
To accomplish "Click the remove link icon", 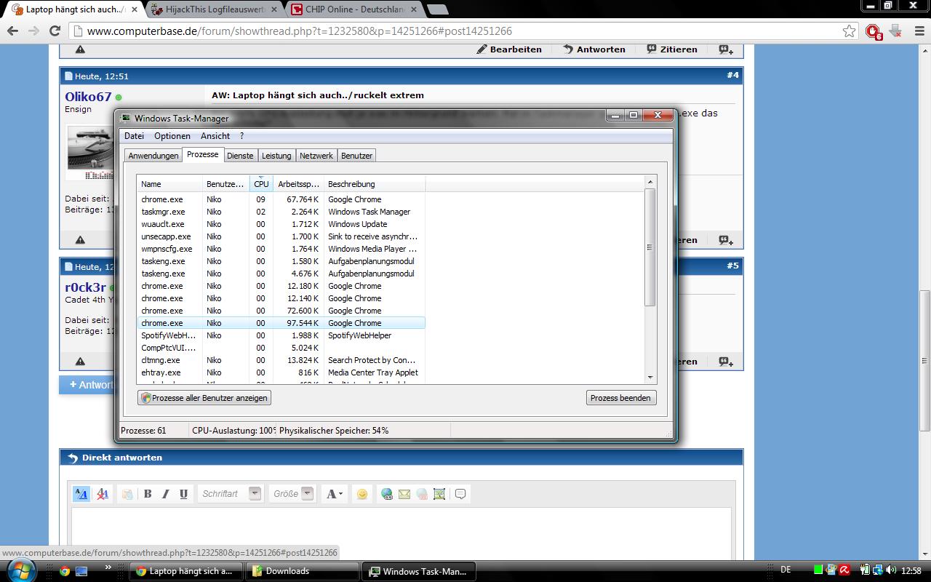I will pos(422,494).
